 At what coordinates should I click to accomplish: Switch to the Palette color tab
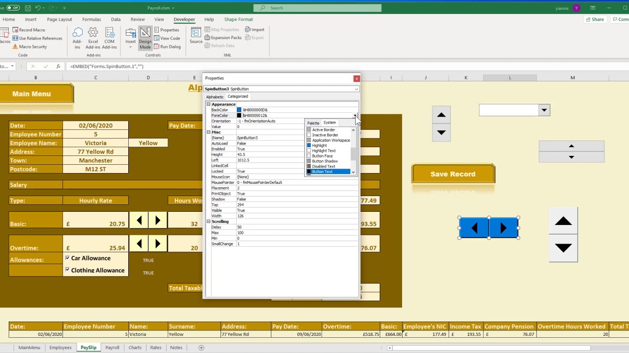313,123
